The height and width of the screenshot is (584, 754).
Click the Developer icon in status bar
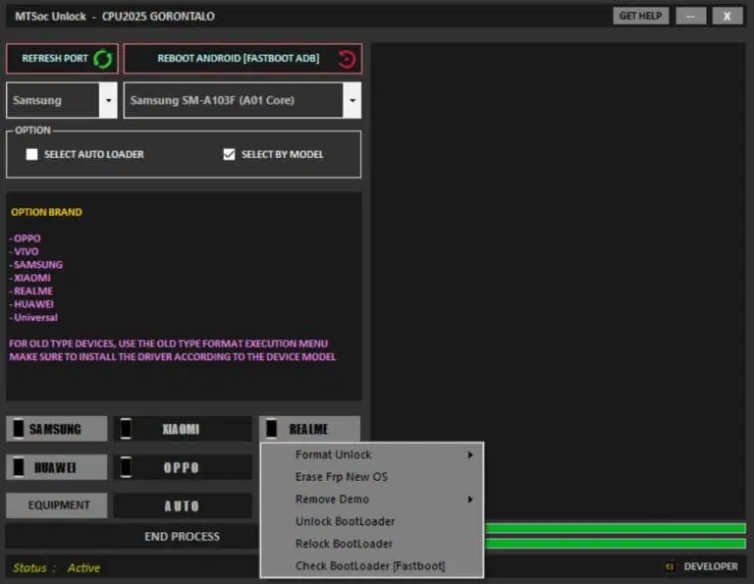pos(671,566)
